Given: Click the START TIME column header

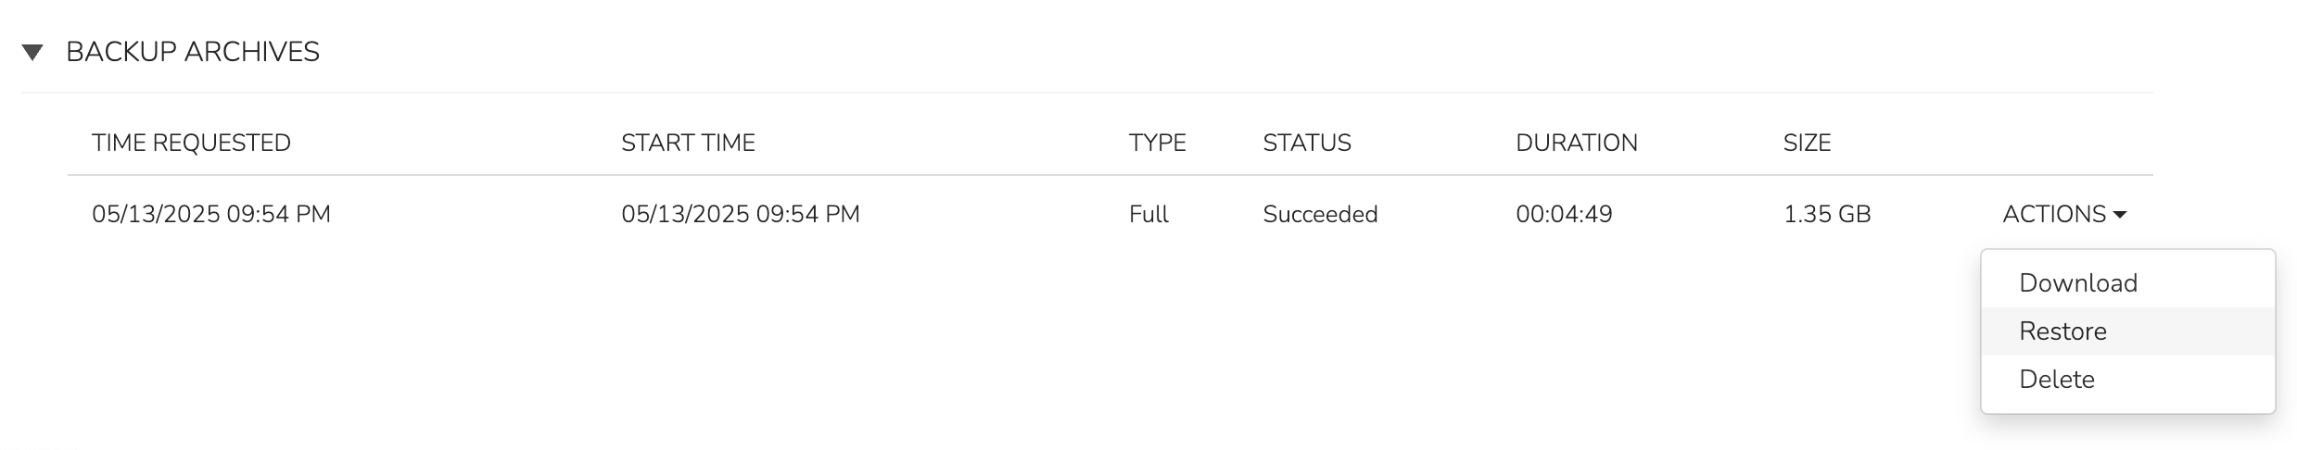Looking at the screenshot, I should pyautogui.click(x=688, y=143).
